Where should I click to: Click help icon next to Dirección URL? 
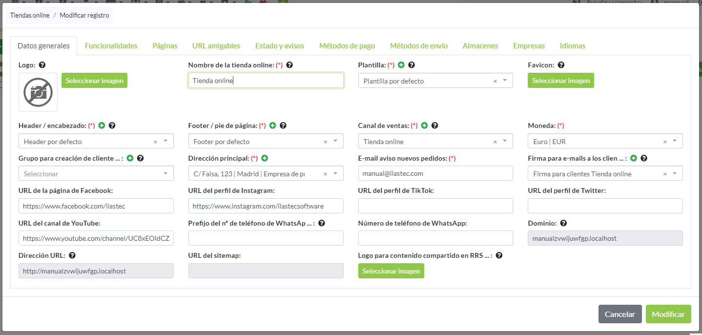[x=71, y=255]
